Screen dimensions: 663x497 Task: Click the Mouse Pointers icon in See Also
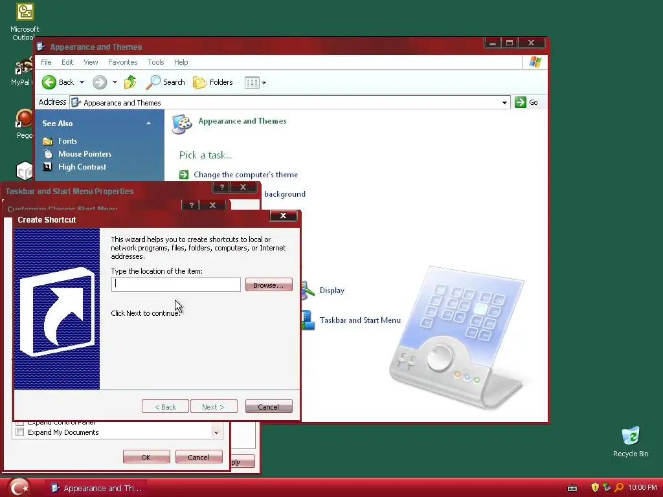coord(48,154)
